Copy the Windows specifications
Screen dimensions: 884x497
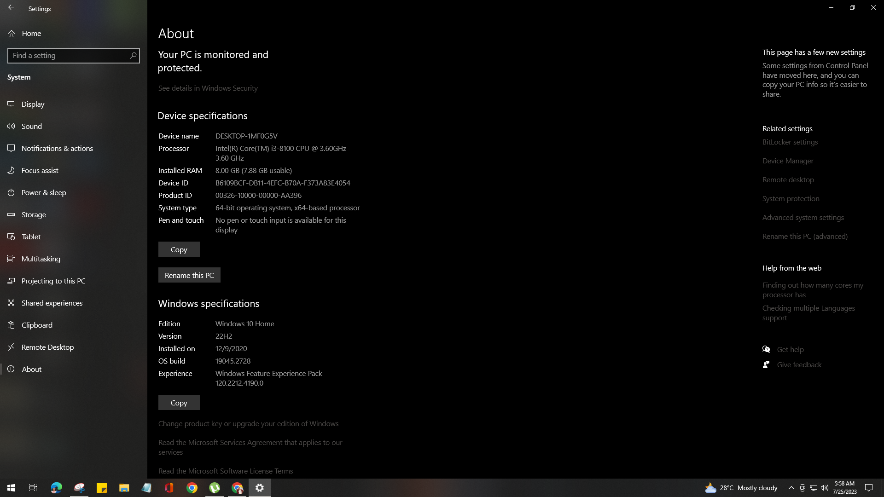179,403
